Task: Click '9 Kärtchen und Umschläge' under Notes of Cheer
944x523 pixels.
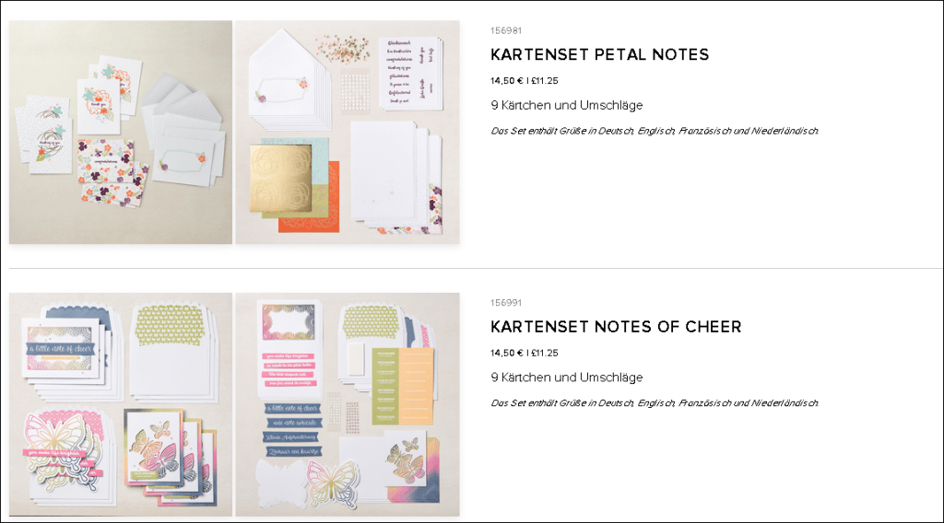Action: (567, 378)
